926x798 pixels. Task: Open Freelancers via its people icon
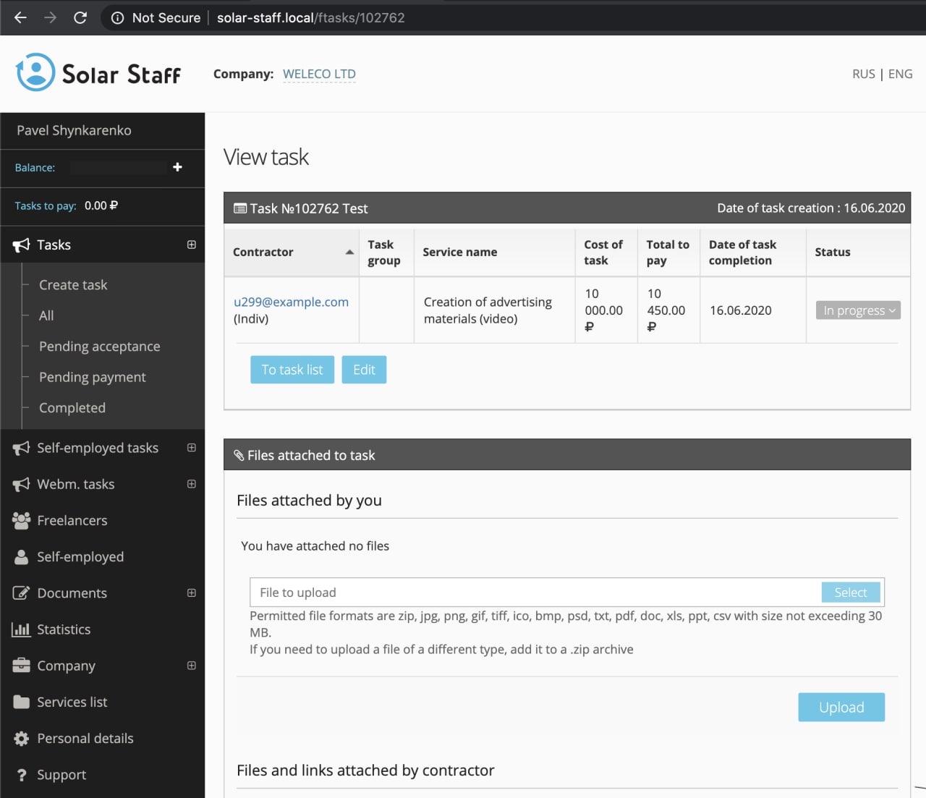pyautogui.click(x=21, y=520)
